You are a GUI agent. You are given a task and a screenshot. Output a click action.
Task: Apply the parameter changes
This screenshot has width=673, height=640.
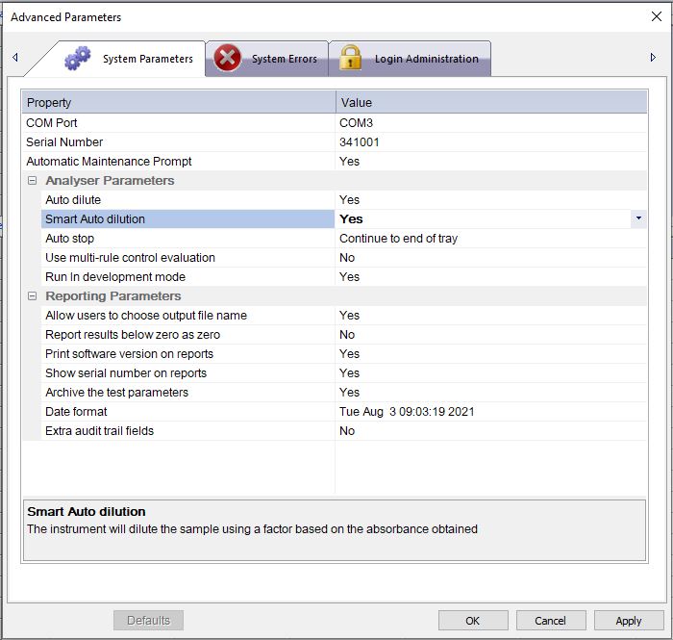(628, 621)
